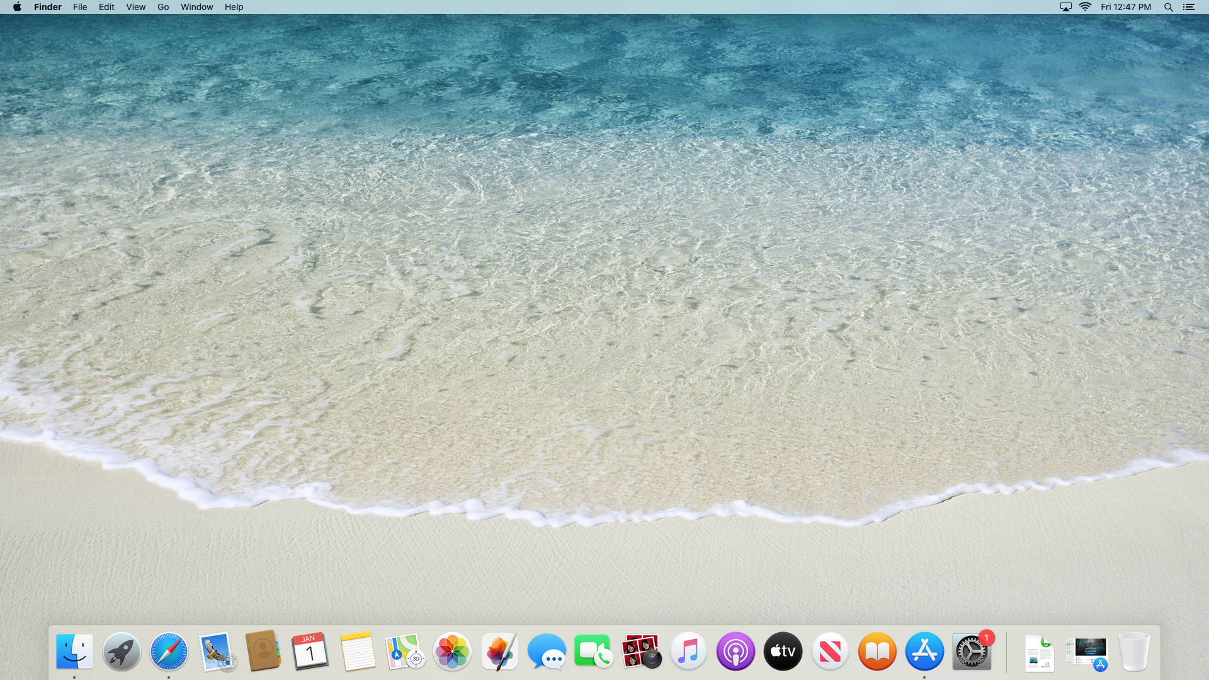Viewport: 1209px width, 680px height.
Task: Launch Maps from the Dock
Action: click(405, 651)
